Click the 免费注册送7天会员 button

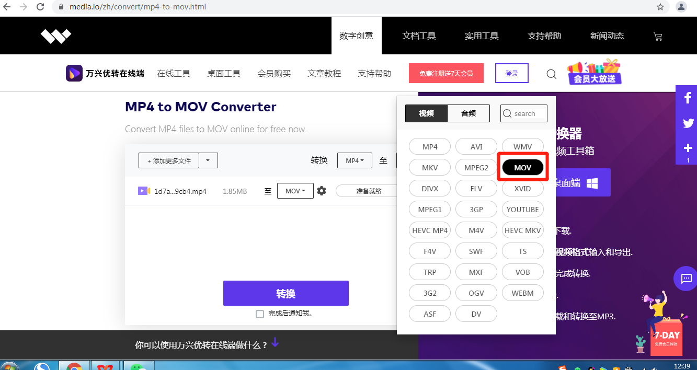447,73
